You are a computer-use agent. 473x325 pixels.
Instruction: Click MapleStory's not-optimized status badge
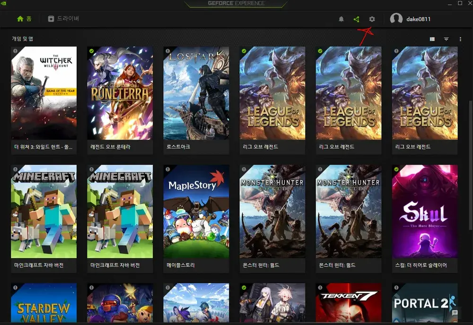click(168, 169)
